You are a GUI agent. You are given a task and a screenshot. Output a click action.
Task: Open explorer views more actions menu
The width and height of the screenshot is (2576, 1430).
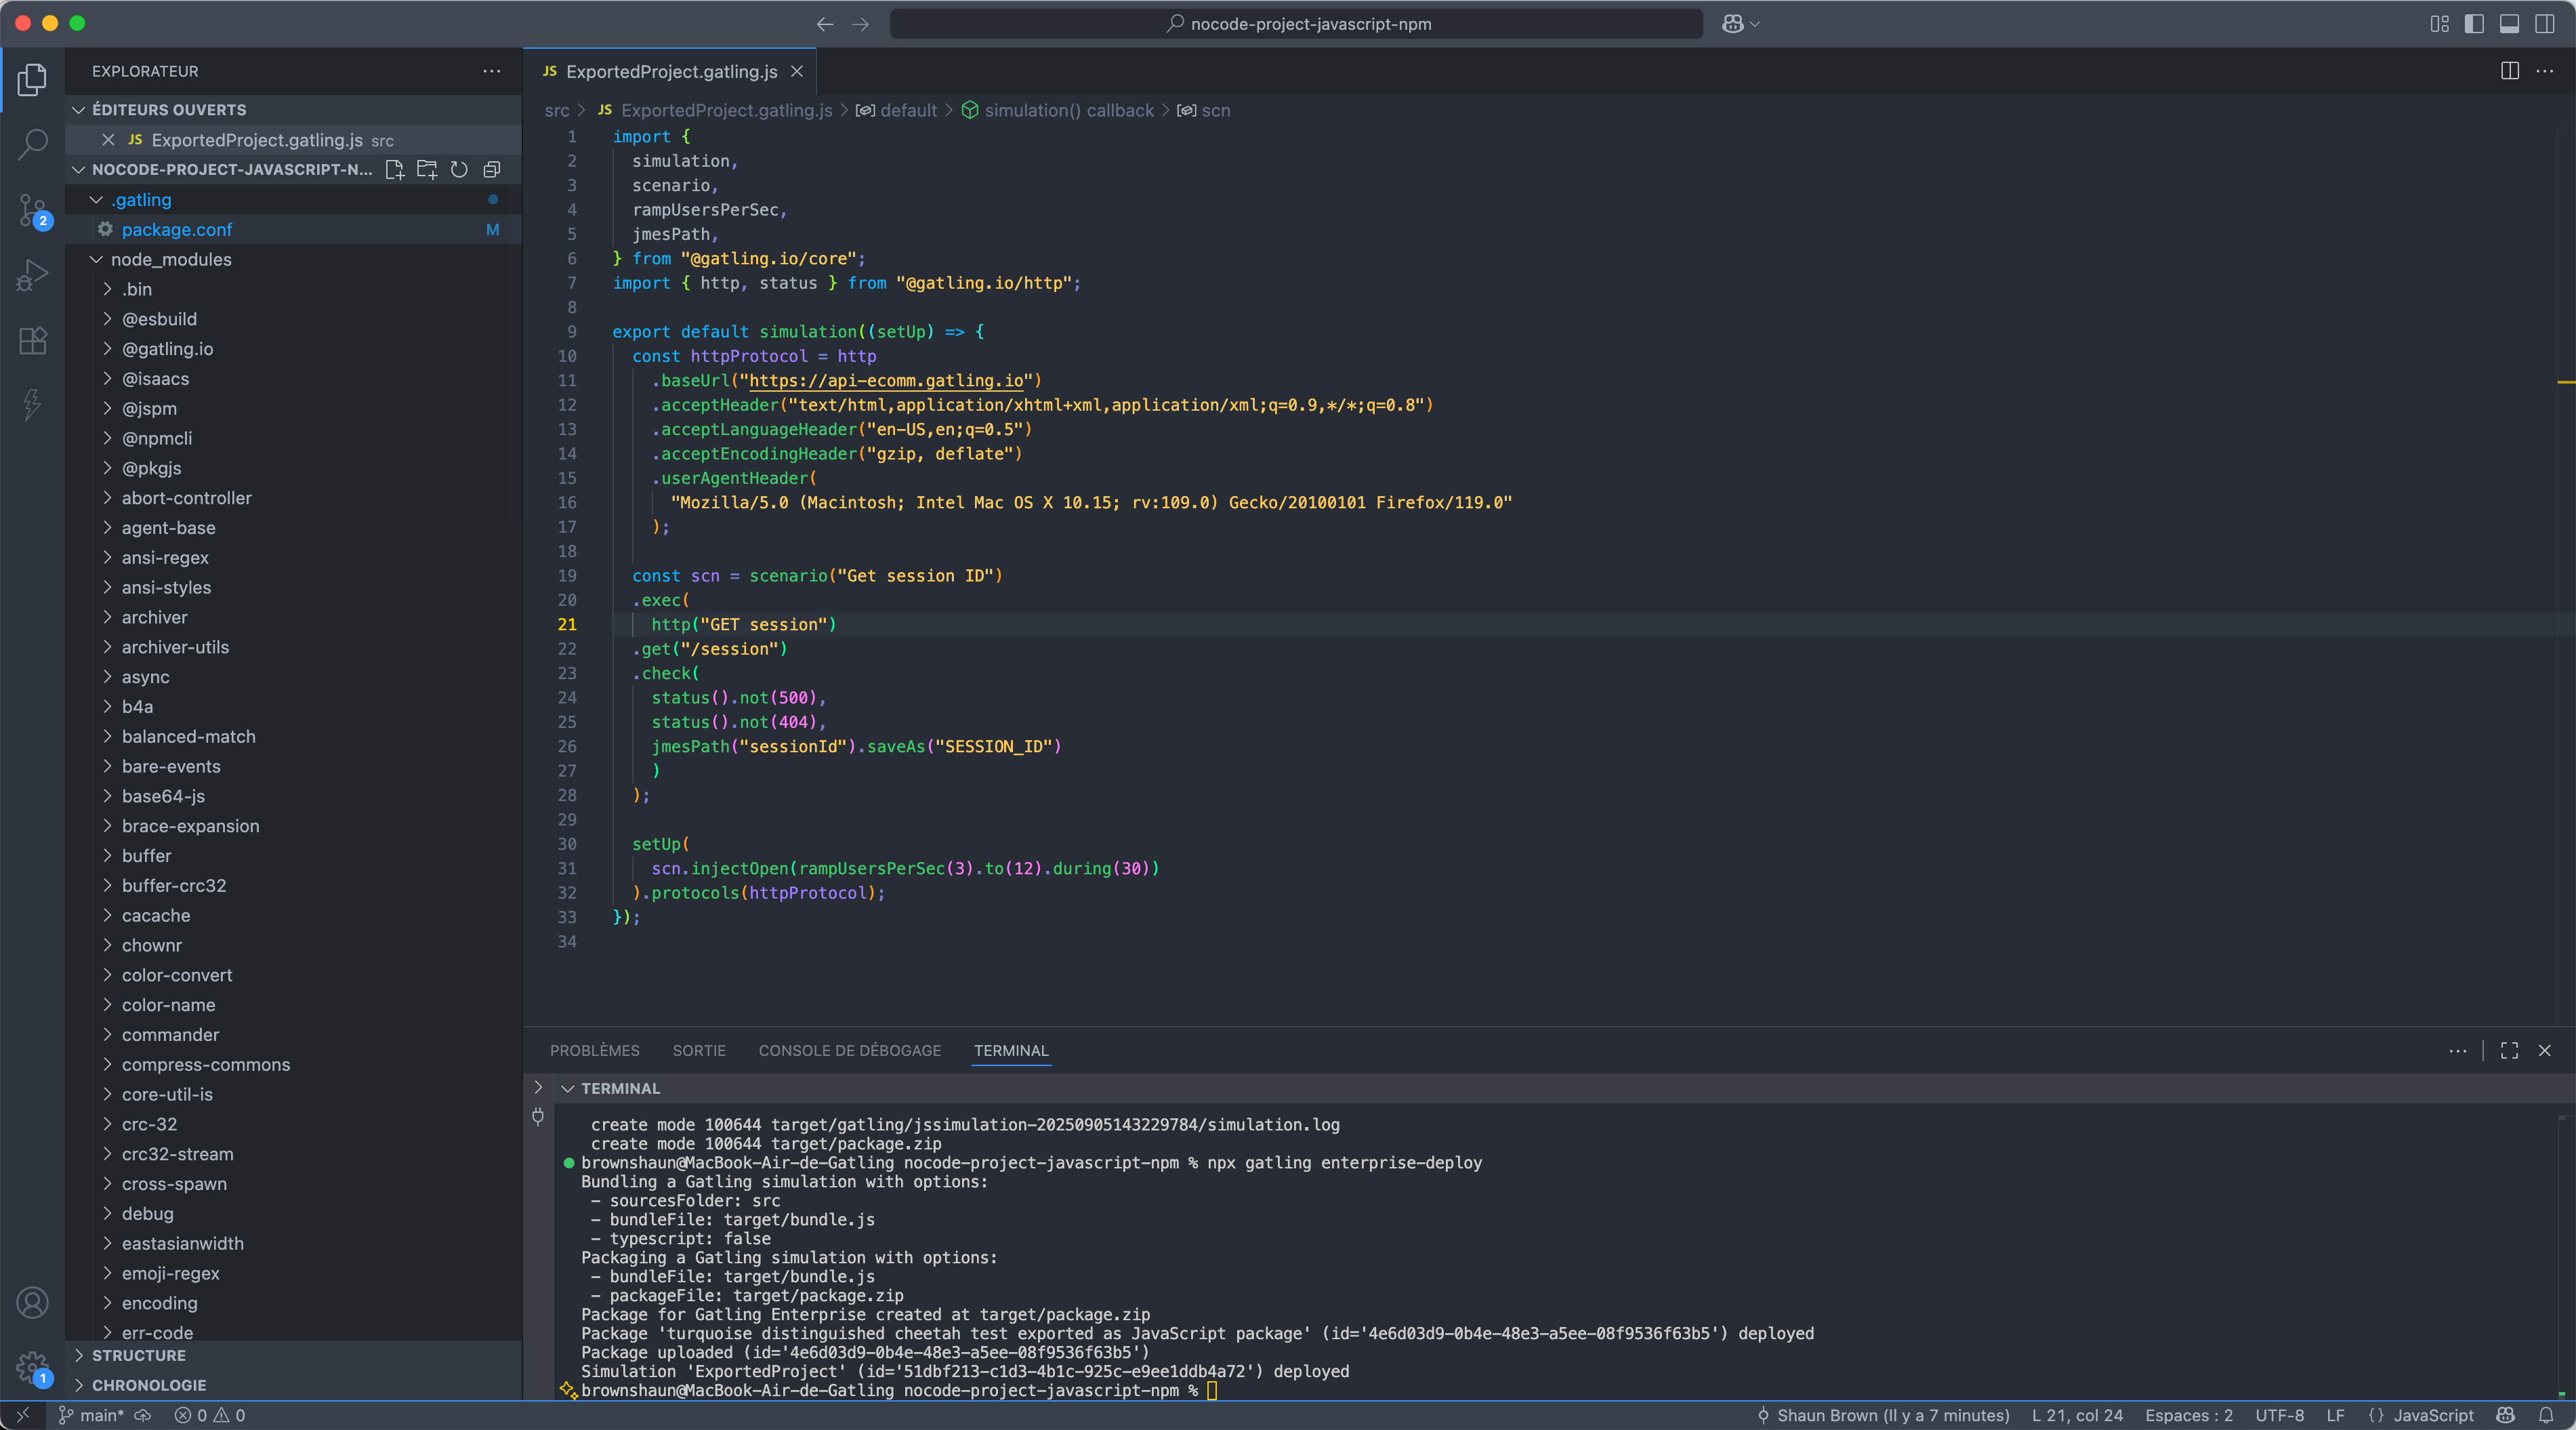tap(491, 71)
